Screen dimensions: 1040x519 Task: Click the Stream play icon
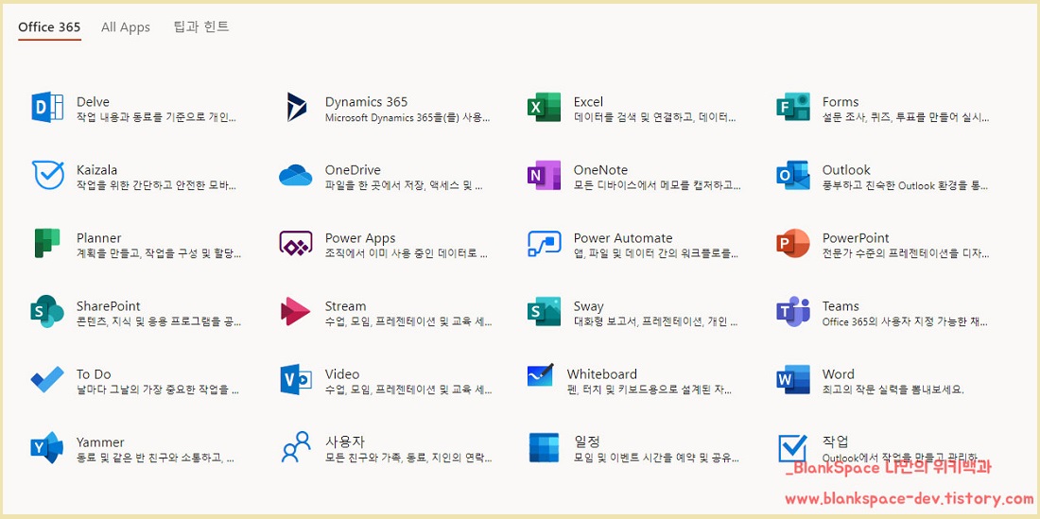(x=296, y=312)
